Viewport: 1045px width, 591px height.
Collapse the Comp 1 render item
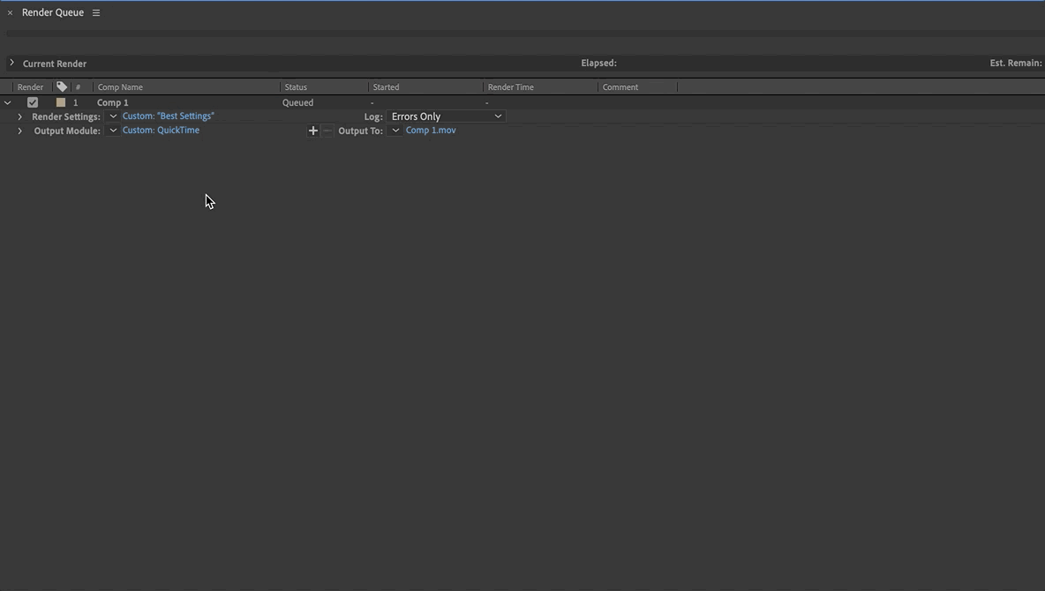pos(7,102)
